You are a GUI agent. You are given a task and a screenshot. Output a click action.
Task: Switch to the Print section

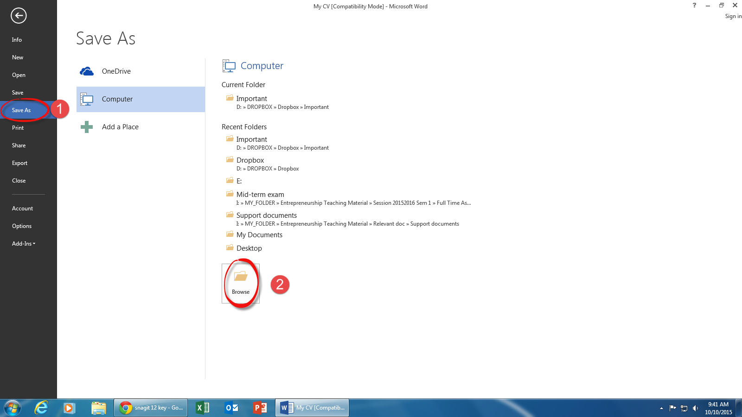18,127
